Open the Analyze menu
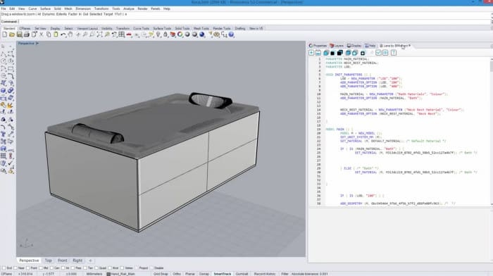 pos(129,9)
